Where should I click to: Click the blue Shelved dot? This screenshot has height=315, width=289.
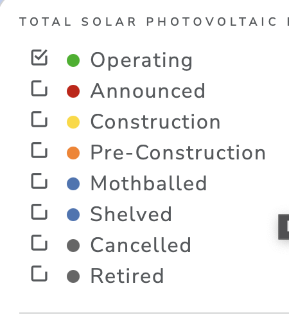point(73,215)
